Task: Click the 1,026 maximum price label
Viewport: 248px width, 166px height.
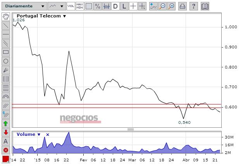Action: pyautogui.click(x=19, y=20)
